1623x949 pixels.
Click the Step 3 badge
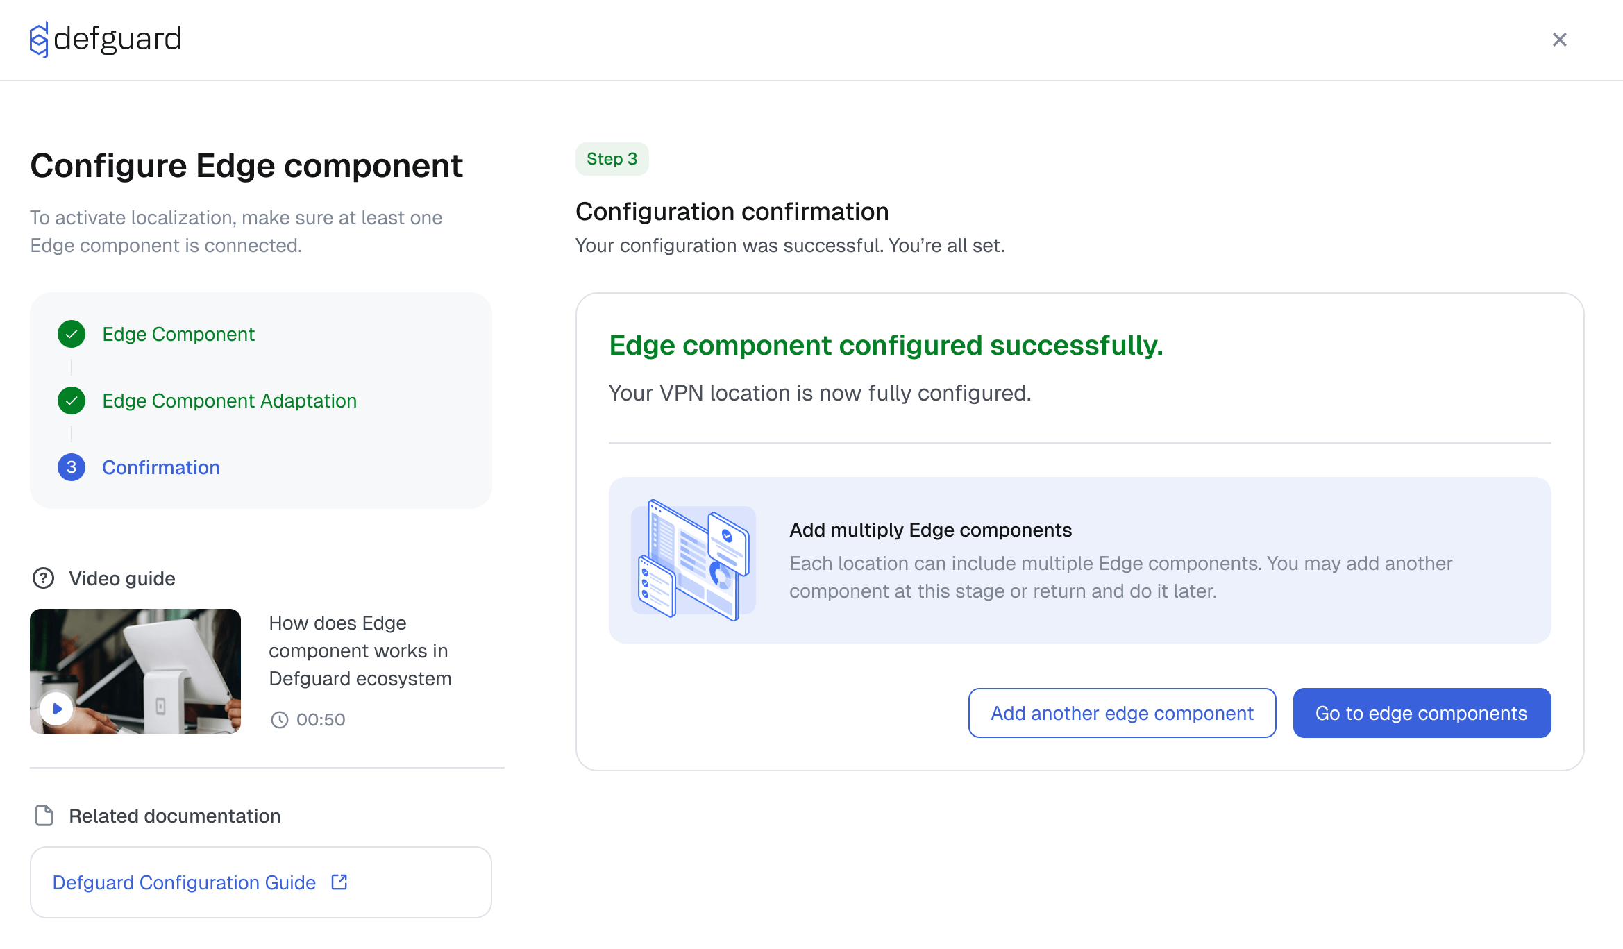coord(612,159)
